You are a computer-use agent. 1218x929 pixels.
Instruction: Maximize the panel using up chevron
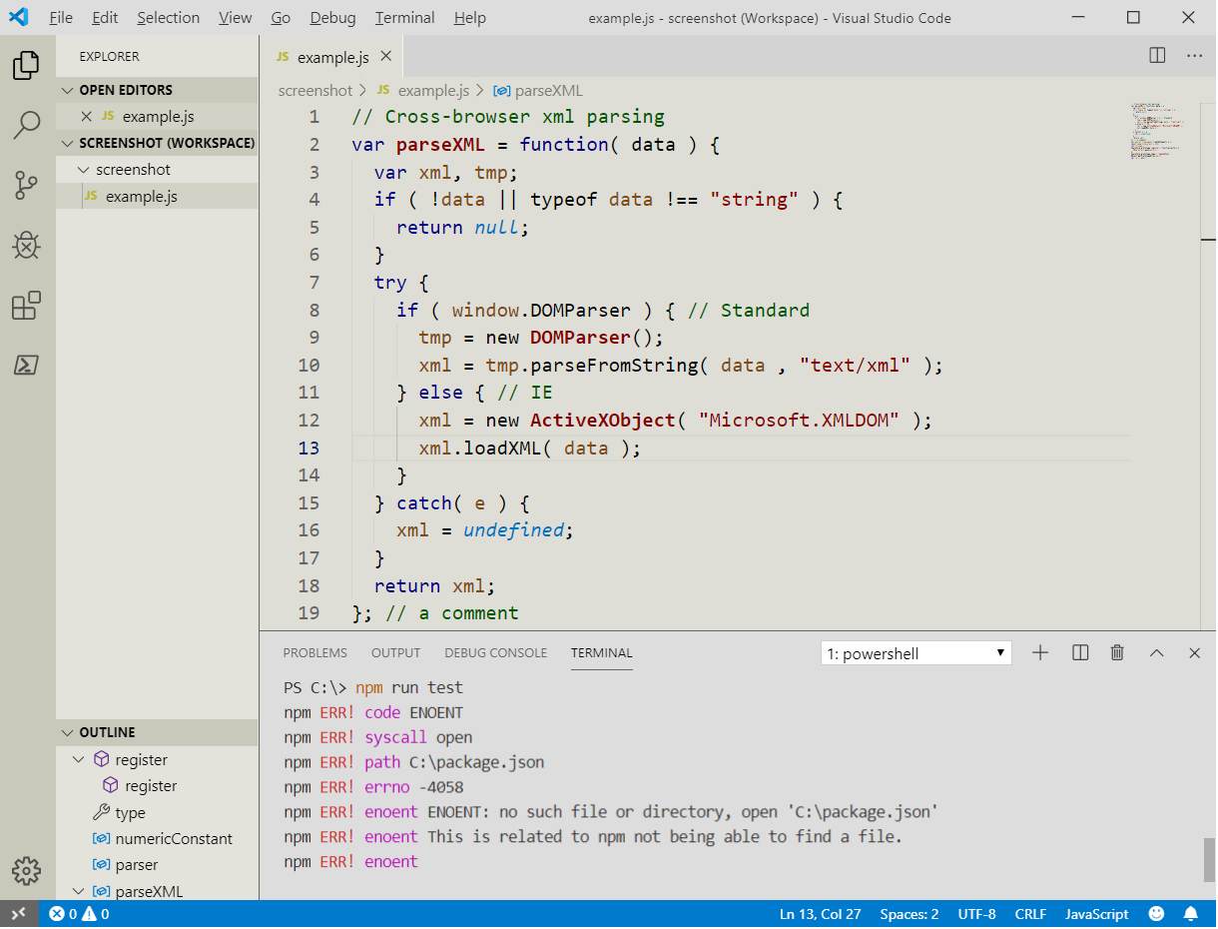(1156, 653)
